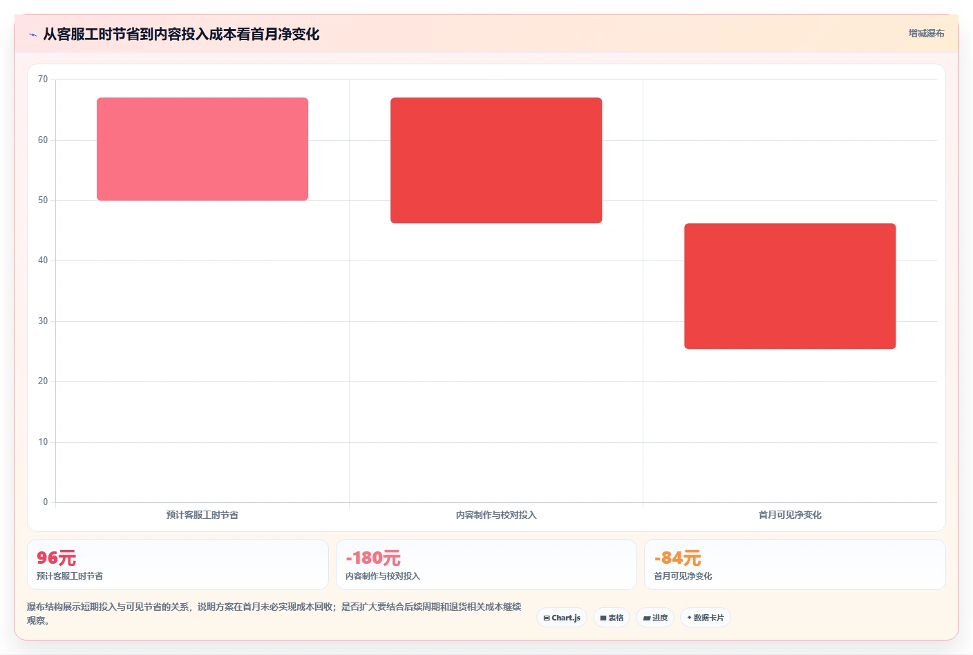The image size is (973, 655).
Task: Click y-axis tick value 50
Action: coord(43,200)
